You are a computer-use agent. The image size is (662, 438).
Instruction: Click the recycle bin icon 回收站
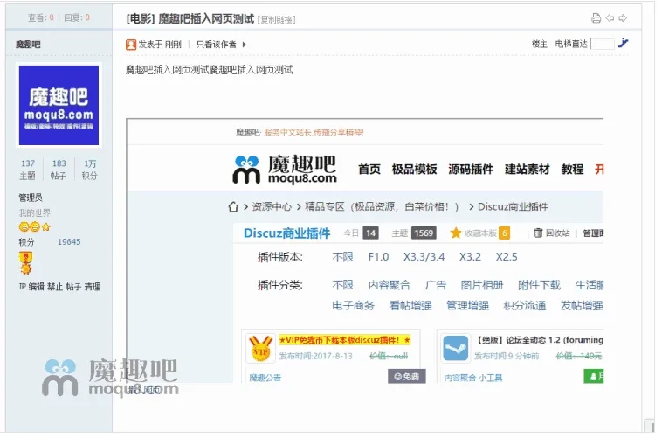538,233
